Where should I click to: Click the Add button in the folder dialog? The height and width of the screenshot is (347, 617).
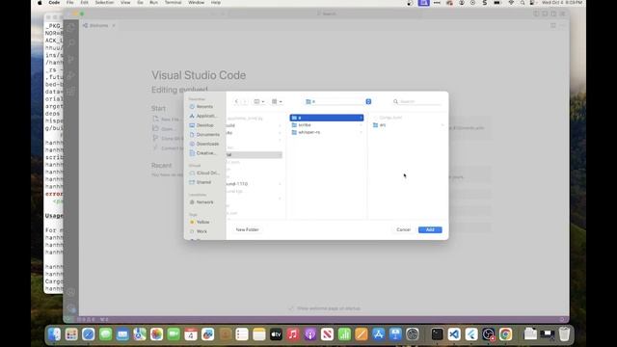click(430, 229)
